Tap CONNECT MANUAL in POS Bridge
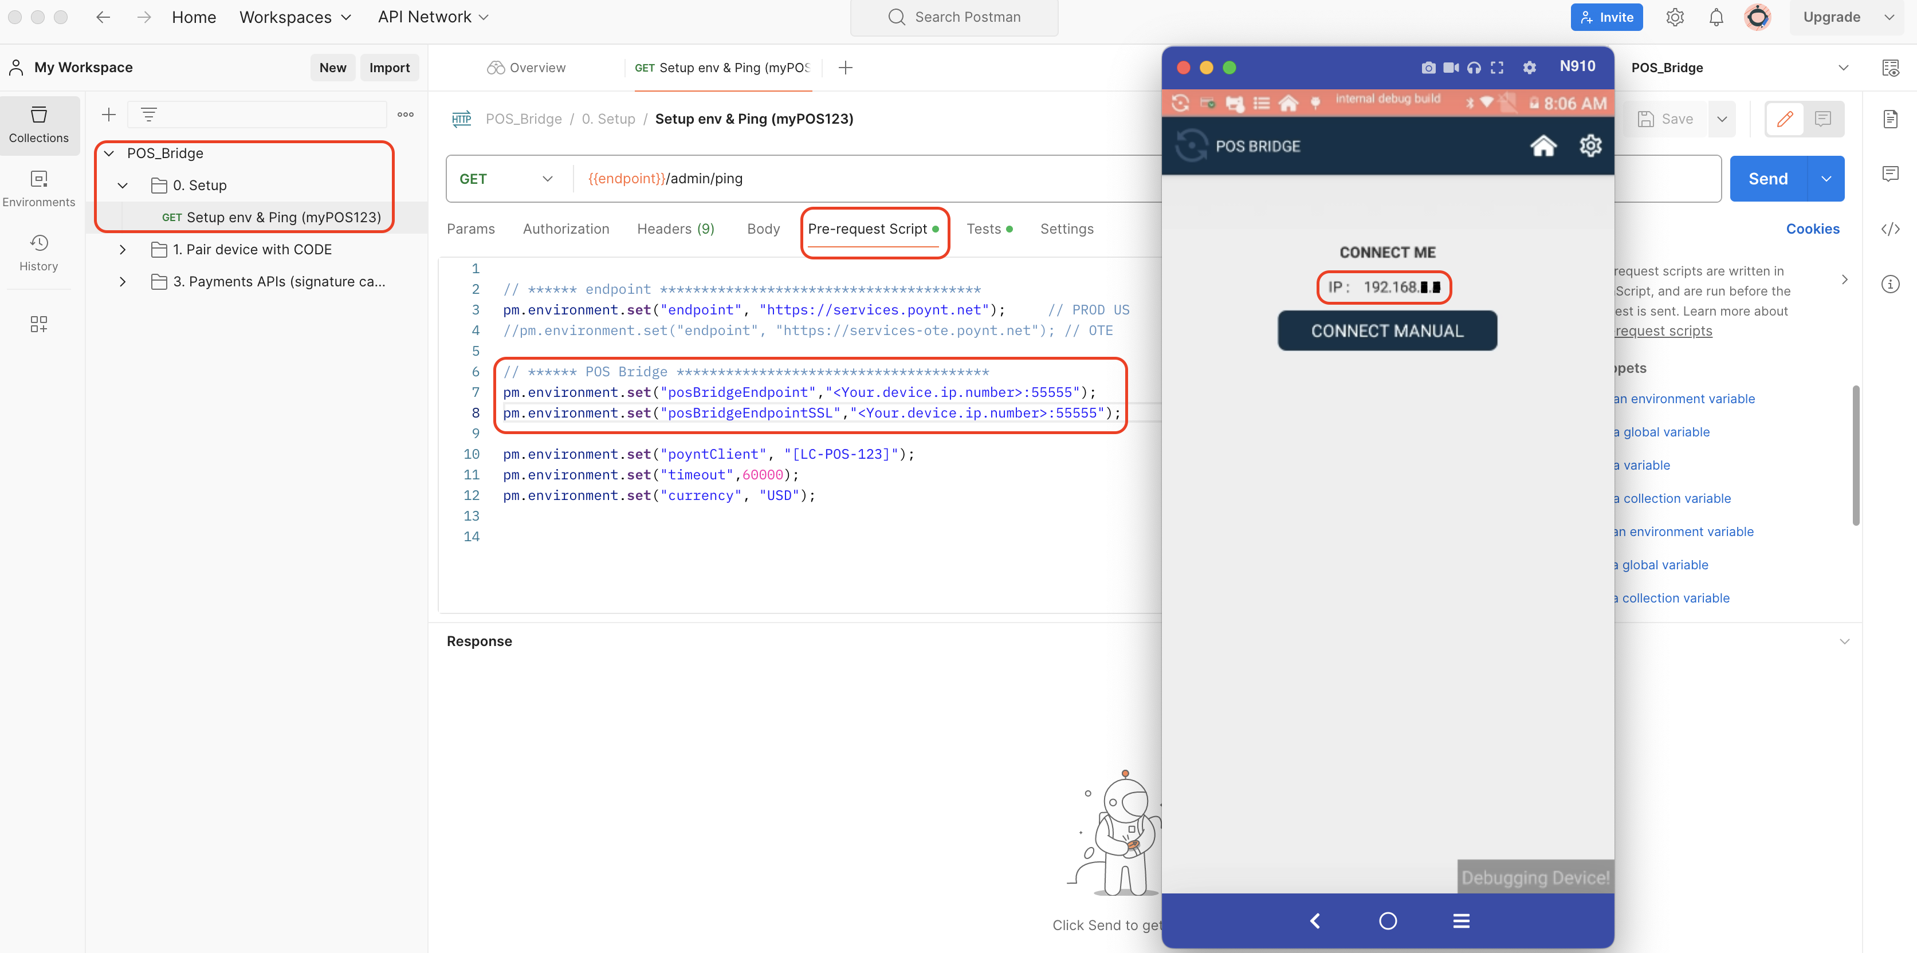Viewport: 1917px width, 953px height. tap(1387, 330)
